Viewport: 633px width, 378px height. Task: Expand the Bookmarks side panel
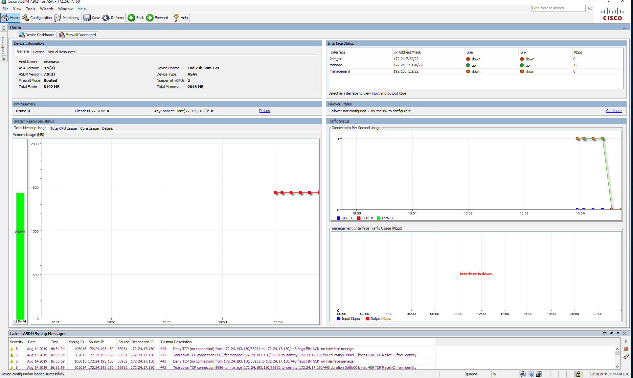(4, 46)
